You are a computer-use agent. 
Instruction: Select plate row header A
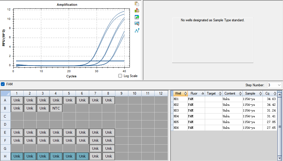[x=5, y=100]
